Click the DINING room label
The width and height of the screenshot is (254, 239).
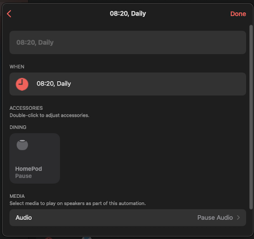[x=18, y=127]
